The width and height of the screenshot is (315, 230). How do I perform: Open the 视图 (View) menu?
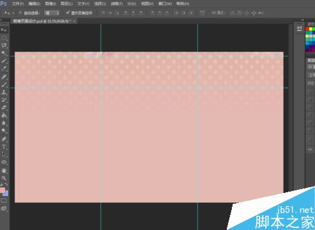point(147,4)
